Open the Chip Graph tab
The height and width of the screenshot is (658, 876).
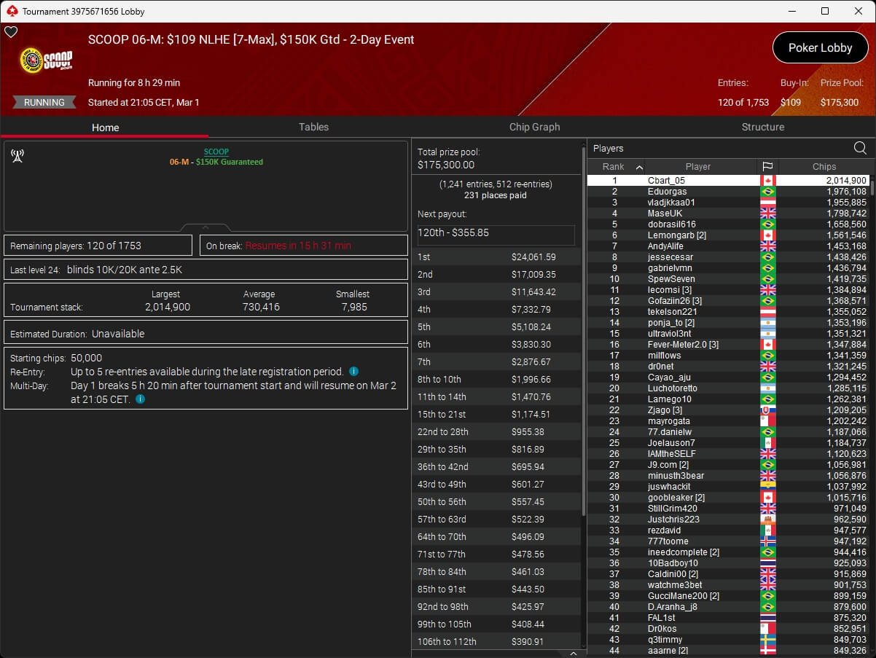(534, 127)
